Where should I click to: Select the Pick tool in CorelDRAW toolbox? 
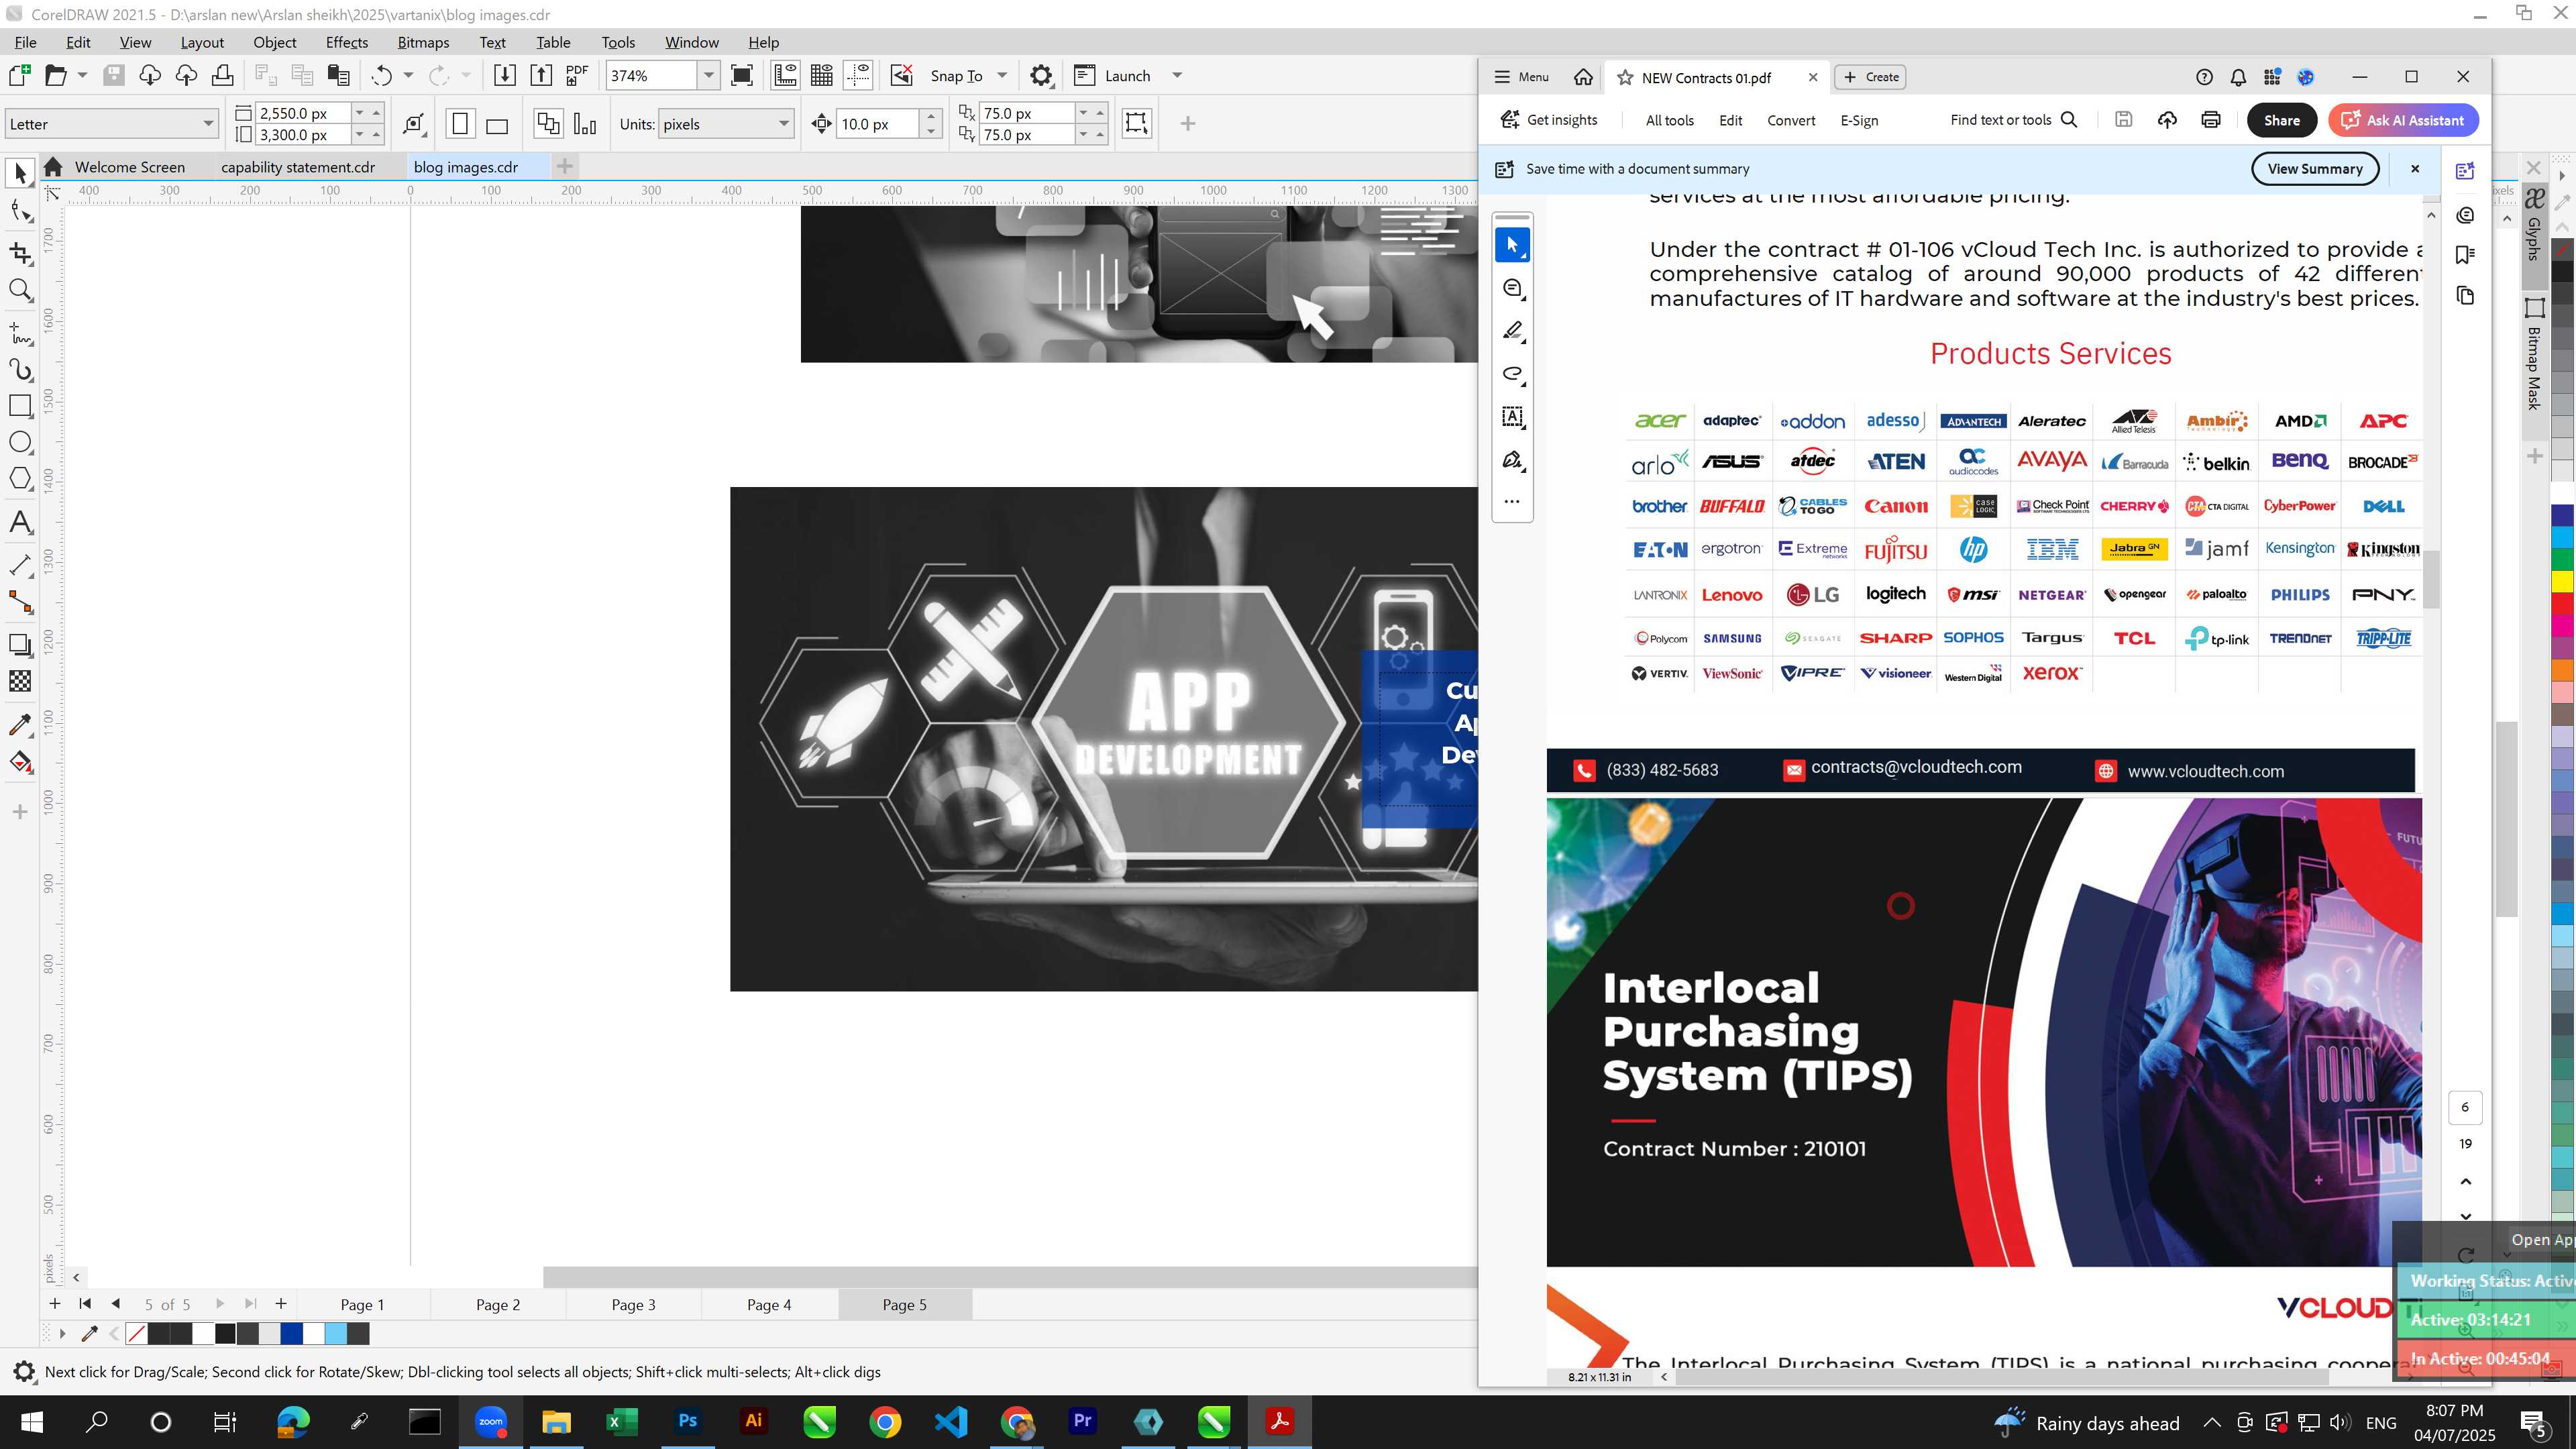point(20,173)
